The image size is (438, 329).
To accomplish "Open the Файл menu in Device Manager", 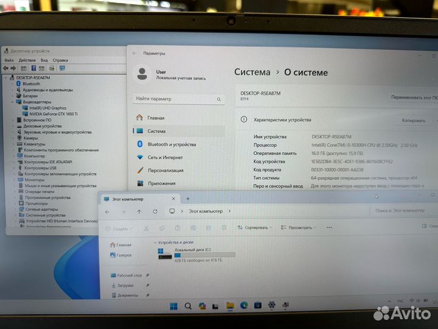I will [9, 60].
